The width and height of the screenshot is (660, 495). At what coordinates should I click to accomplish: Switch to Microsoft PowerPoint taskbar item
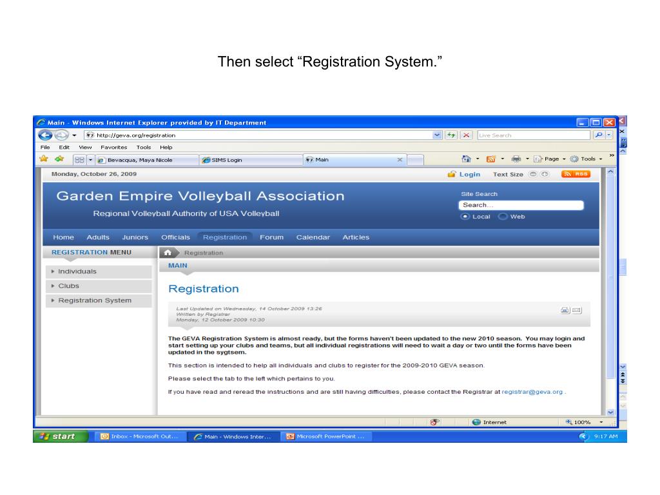(x=326, y=436)
